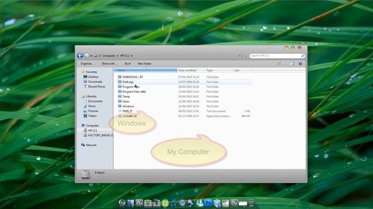373x209 pixels.
Task: Click the trash icon in the dock
Action: click(251, 203)
